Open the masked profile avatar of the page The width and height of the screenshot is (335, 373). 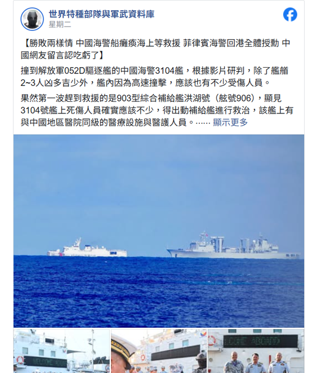pos(32,19)
